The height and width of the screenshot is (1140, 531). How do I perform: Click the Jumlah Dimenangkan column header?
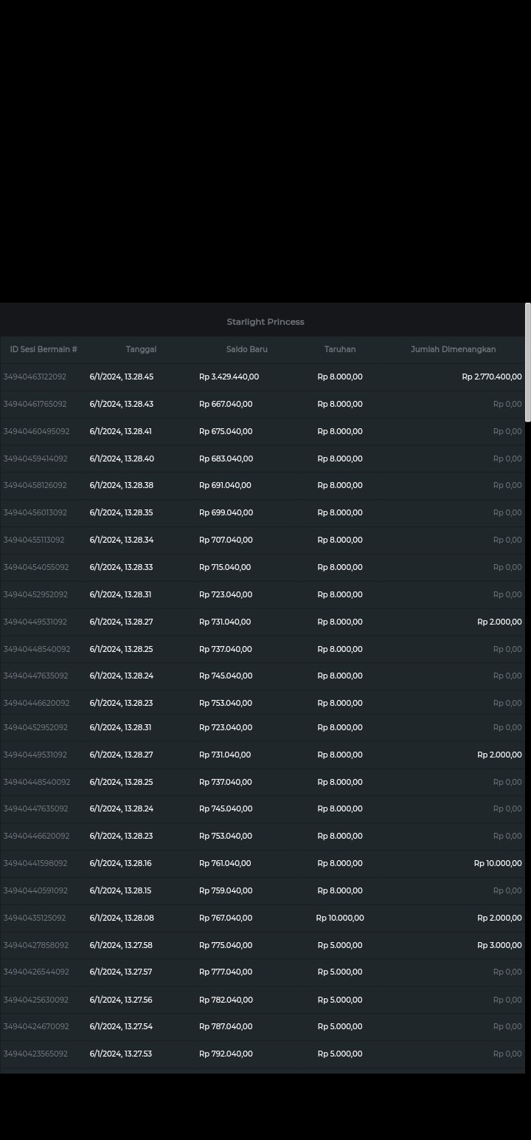pos(453,349)
